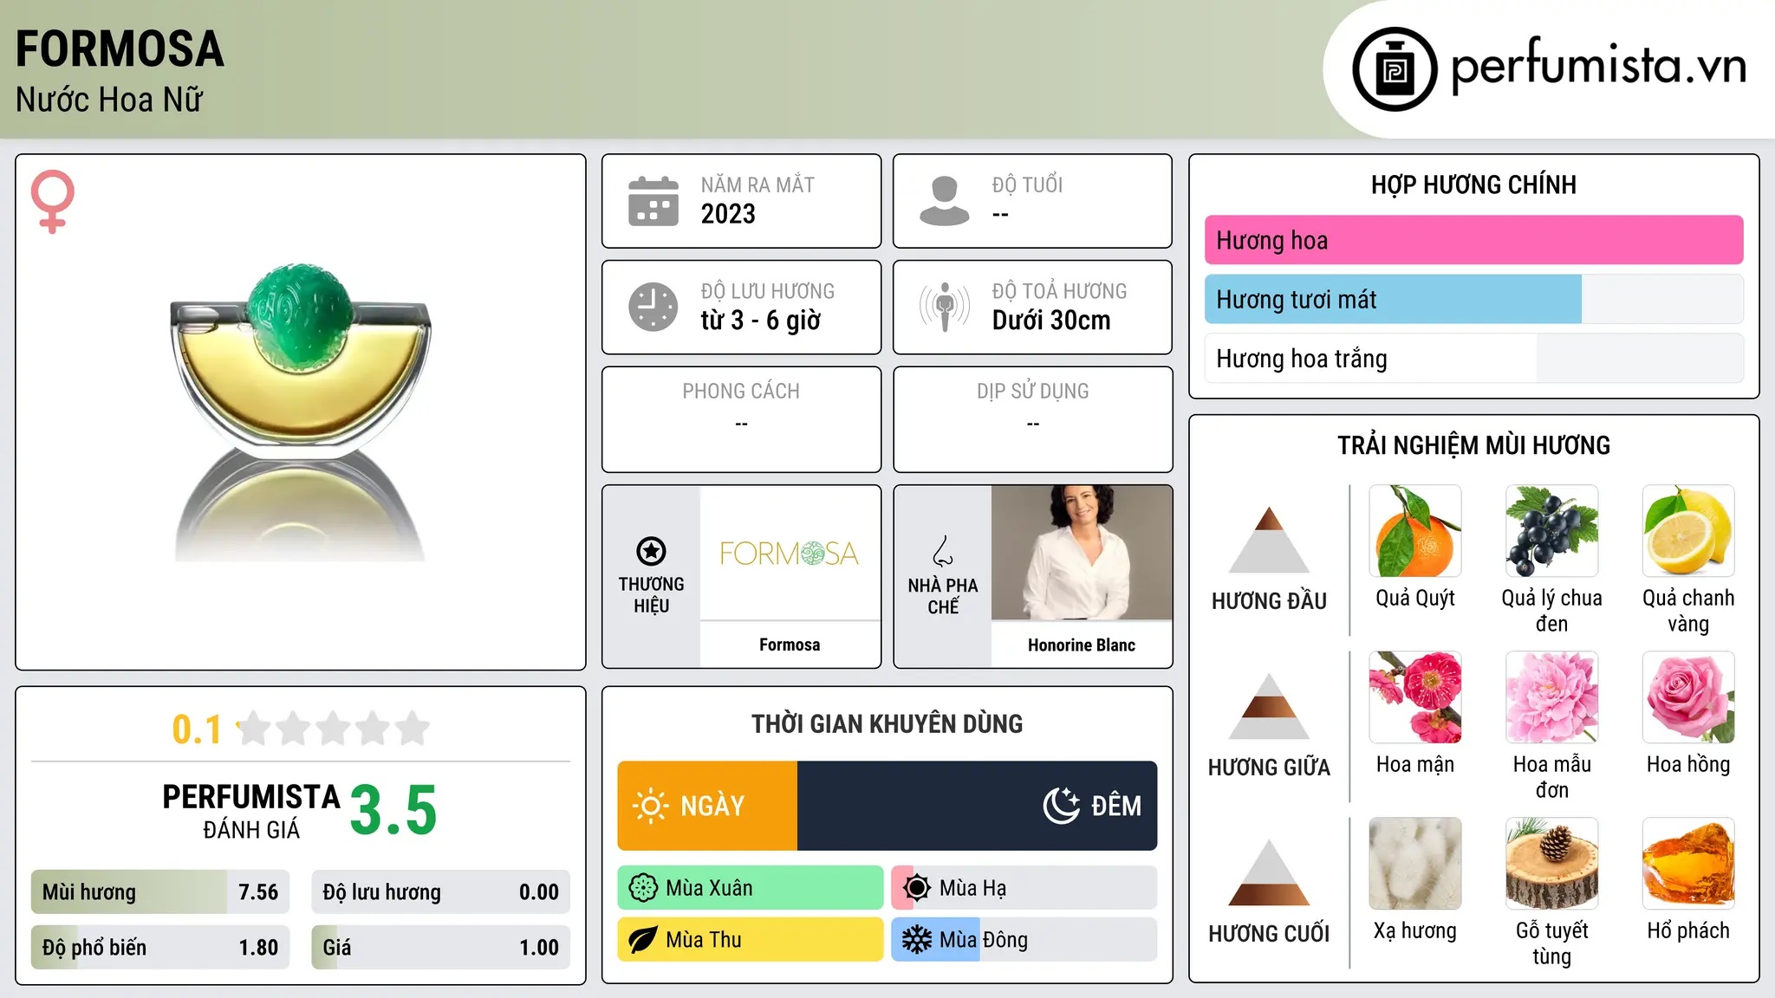Click the moon icon next to Đêm
Image resolution: width=1775 pixels, height=998 pixels.
tap(1061, 806)
